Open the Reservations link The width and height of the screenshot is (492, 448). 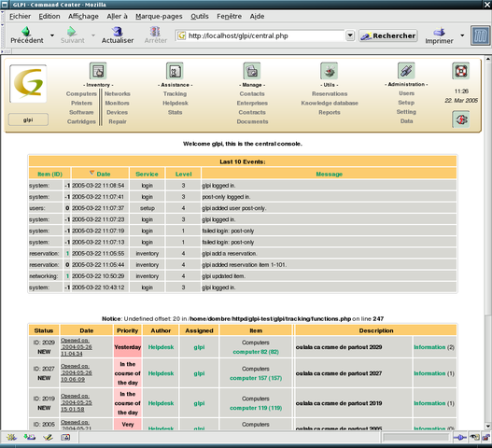(x=330, y=94)
